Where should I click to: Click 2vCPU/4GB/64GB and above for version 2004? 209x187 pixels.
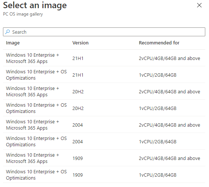click(x=169, y=125)
